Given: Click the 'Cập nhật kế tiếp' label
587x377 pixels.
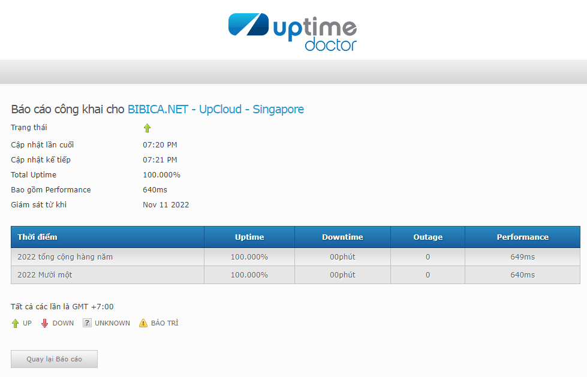Looking at the screenshot, I should click(41, 160).
